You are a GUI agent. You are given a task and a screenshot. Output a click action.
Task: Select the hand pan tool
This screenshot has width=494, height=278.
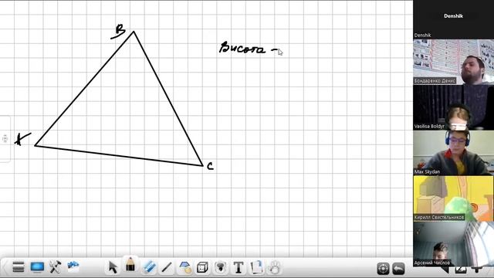(x=275, y=268)
